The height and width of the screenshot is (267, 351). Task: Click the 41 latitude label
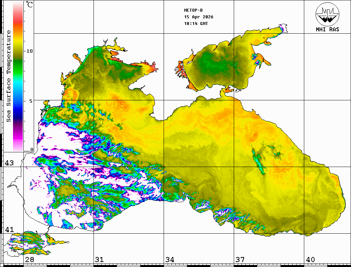click(9, 230)
